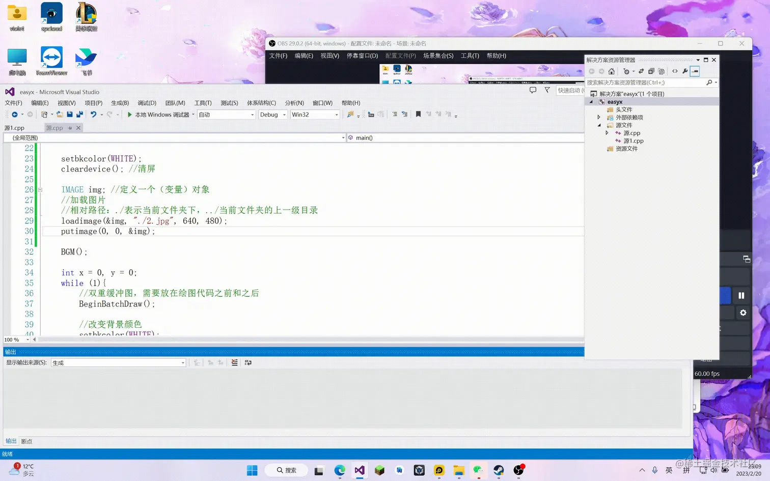This screenshot has height=481, width=770.
Task: Click the Solution Explorer search box
Action: (x=647, y=82)
